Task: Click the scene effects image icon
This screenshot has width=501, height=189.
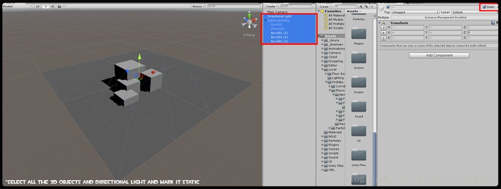Action: tap(59, 6)
